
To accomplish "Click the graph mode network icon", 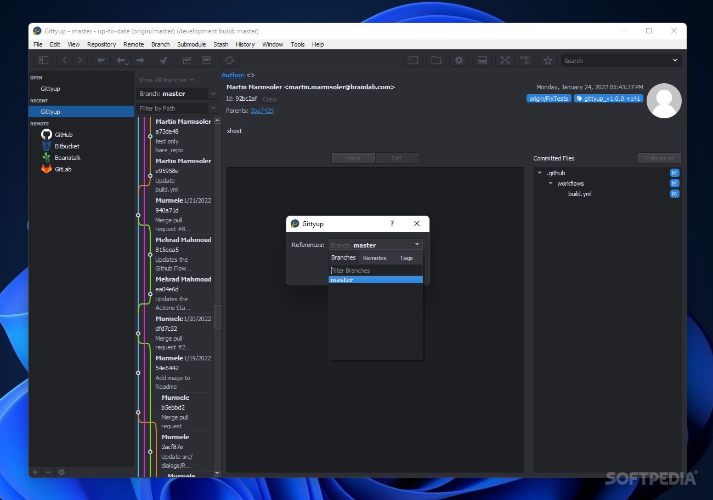I will [x=505, y=60].
